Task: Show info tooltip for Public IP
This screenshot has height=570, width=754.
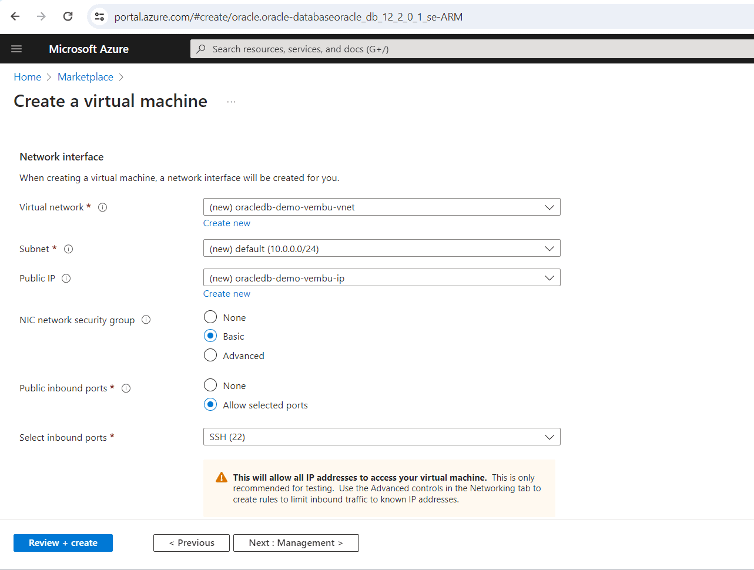Action: (66, 279)
